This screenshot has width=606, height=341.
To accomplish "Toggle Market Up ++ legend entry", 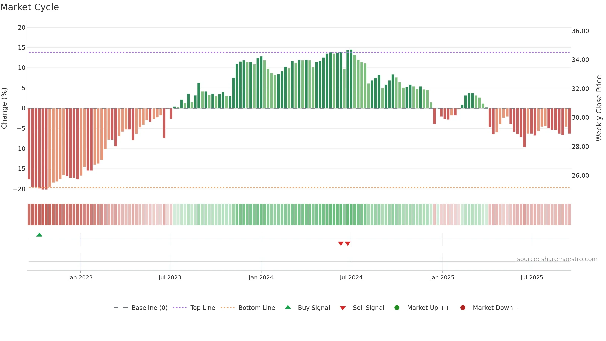I will (x=422, y=308).
